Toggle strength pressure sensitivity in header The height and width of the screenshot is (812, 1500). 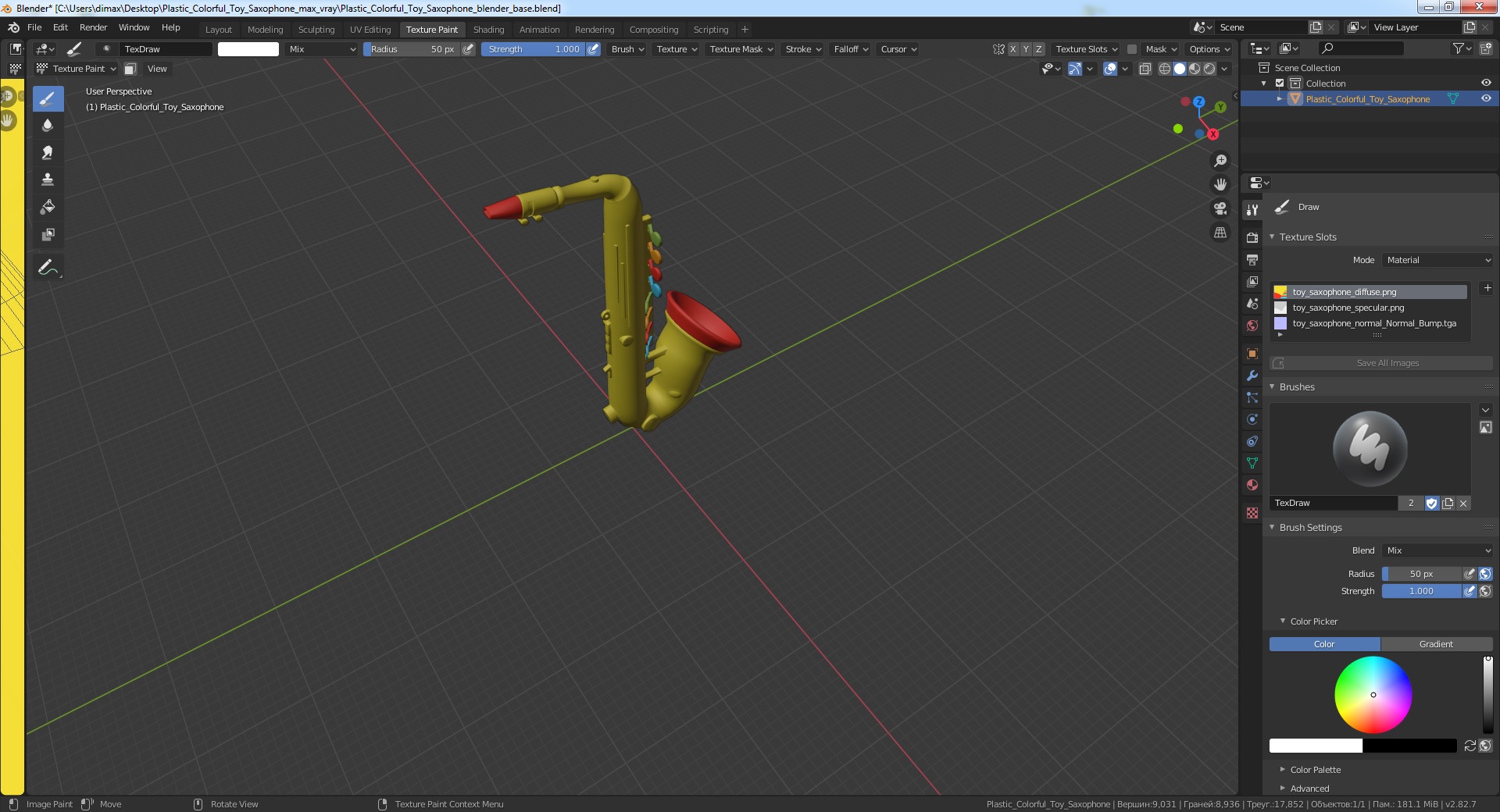pos(593,49)
